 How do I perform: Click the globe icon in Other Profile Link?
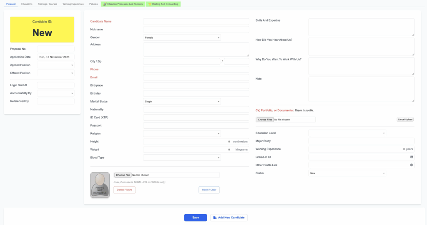412,165
